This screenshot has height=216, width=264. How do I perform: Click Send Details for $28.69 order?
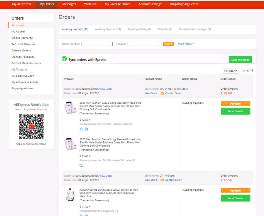click(x=235, y=111)
